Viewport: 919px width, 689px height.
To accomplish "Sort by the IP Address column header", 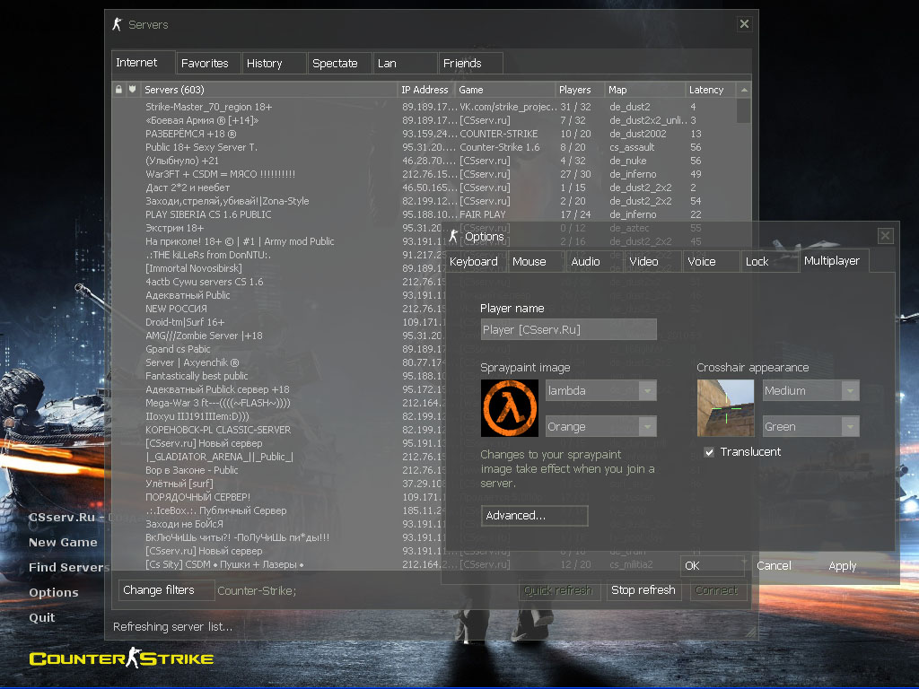I will 426,90.
